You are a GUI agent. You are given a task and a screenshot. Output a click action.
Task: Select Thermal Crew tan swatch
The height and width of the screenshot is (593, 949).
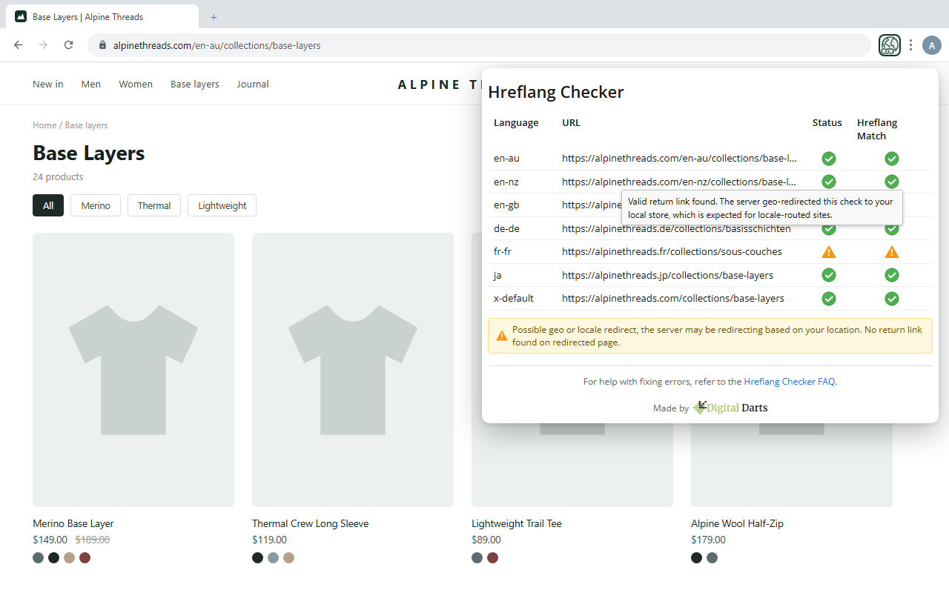coord(288,557)
